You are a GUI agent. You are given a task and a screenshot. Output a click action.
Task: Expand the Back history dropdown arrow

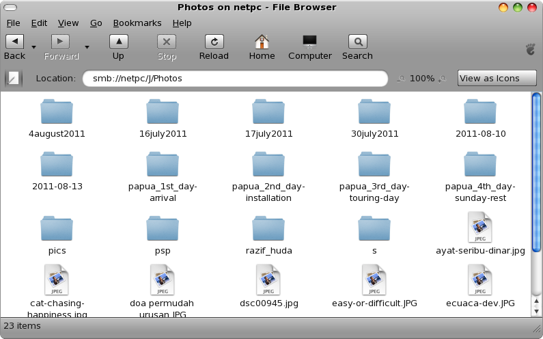[x=33, y=47]
